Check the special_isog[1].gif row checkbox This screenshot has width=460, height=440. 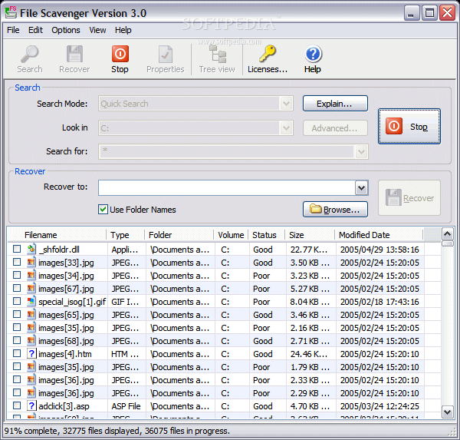17,301
